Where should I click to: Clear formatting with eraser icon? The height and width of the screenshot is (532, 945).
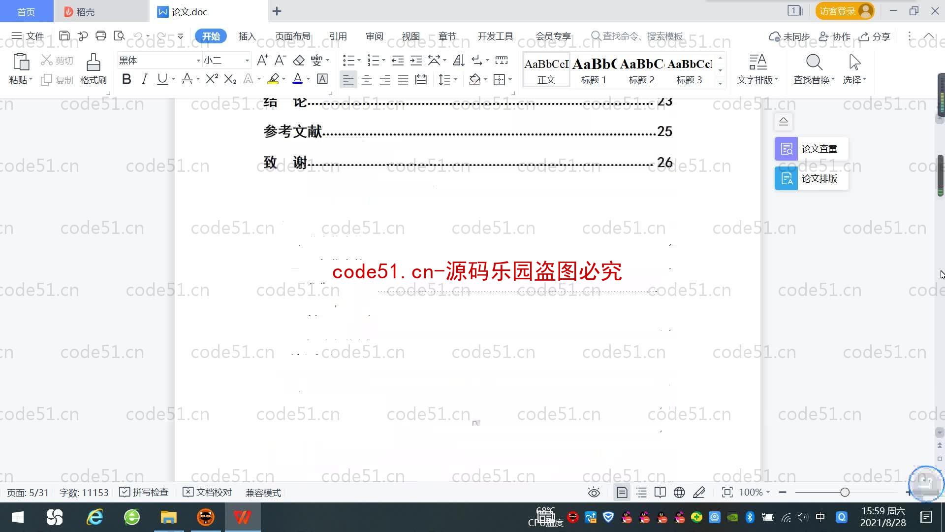pyautogui.click(x=299, y=60)
